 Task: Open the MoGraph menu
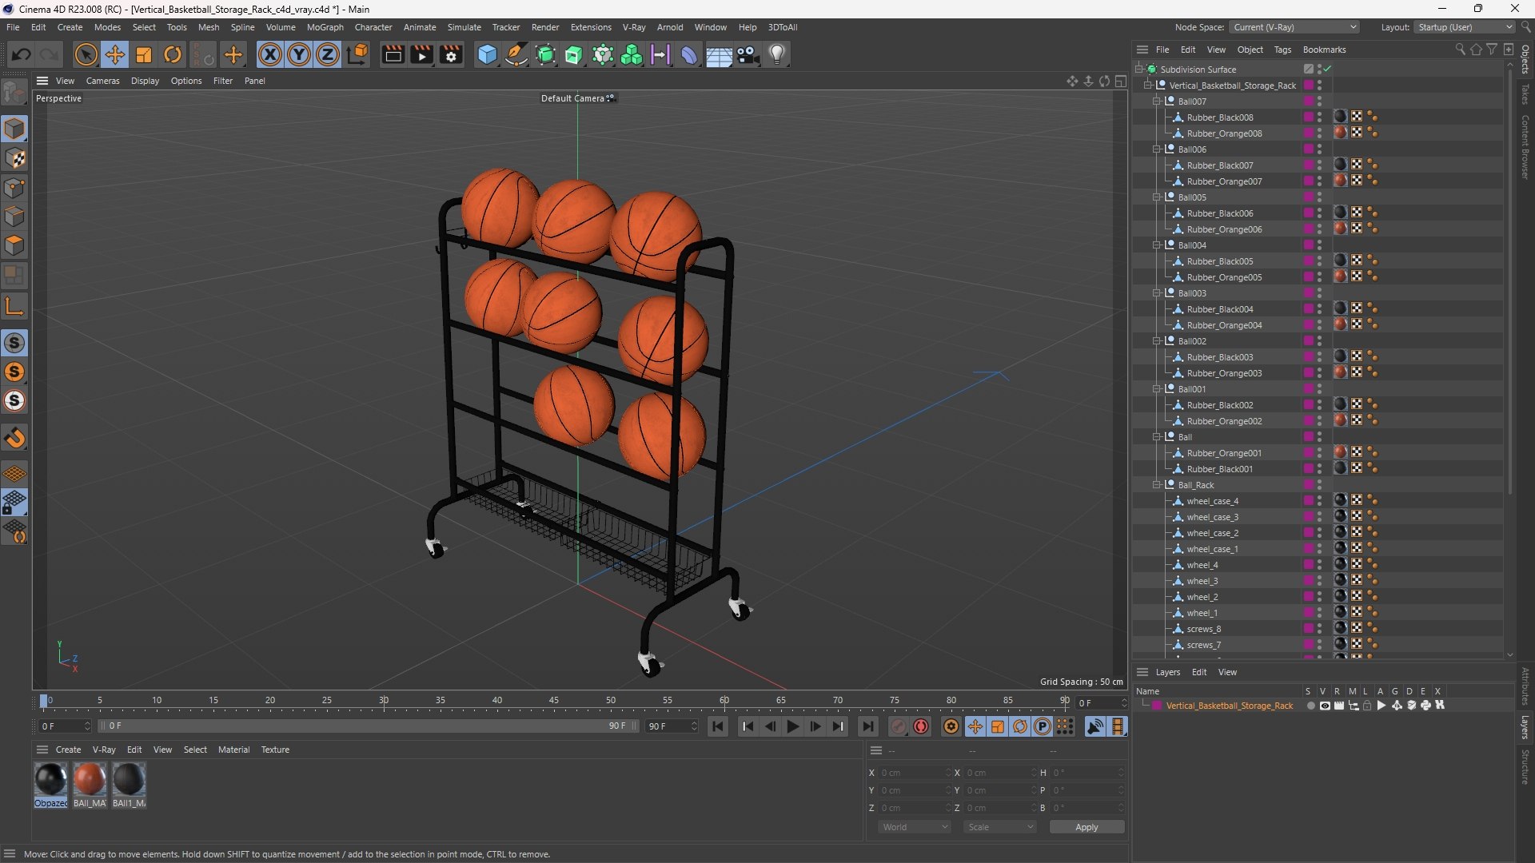point(325,27)
